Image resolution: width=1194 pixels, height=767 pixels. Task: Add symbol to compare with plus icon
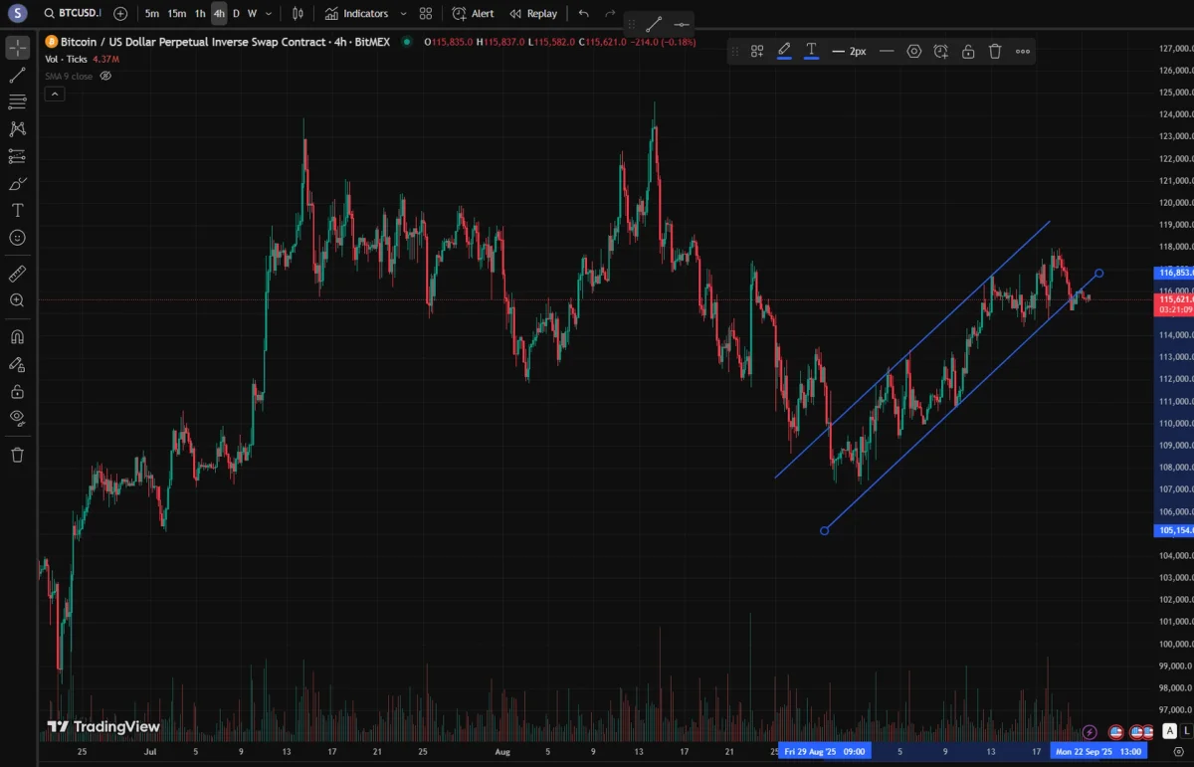120,13
